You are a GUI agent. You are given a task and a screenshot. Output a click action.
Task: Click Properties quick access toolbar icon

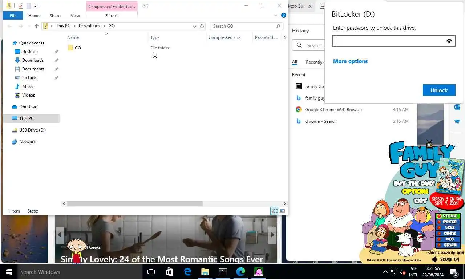pyautogui.click(x=20, y=5)
